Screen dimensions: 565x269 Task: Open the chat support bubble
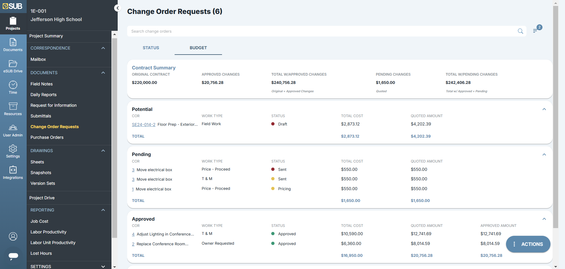13,256
